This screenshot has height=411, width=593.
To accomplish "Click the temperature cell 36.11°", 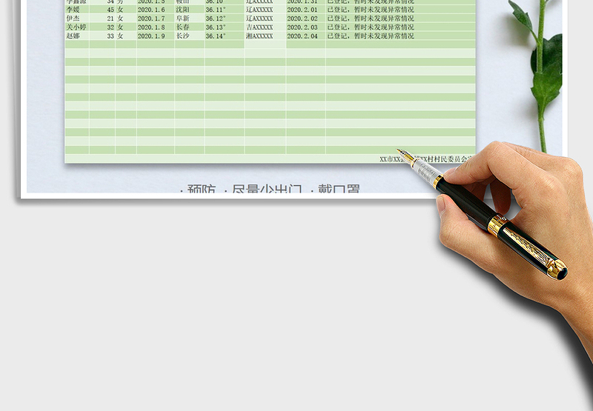I will pos(216,10).
